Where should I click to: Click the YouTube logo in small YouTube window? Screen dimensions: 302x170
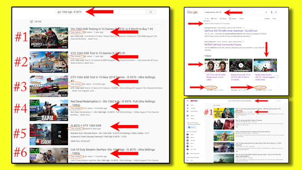(x=194, y=101)
